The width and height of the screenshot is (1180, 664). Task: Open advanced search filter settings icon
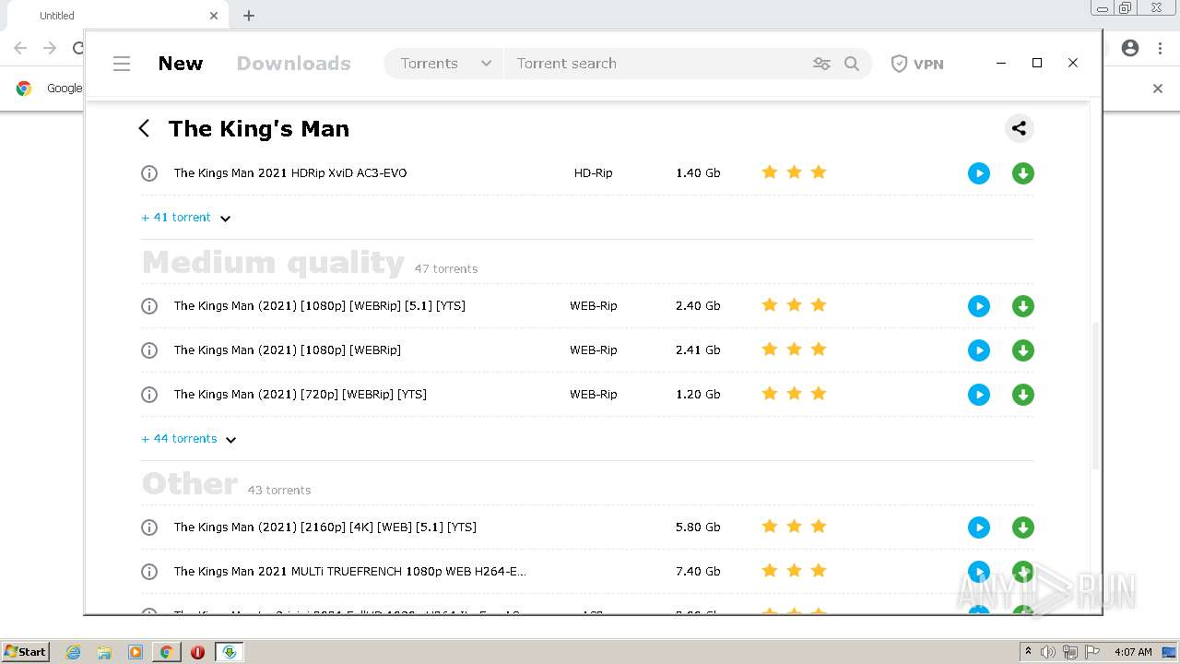[x=821, y=64]
